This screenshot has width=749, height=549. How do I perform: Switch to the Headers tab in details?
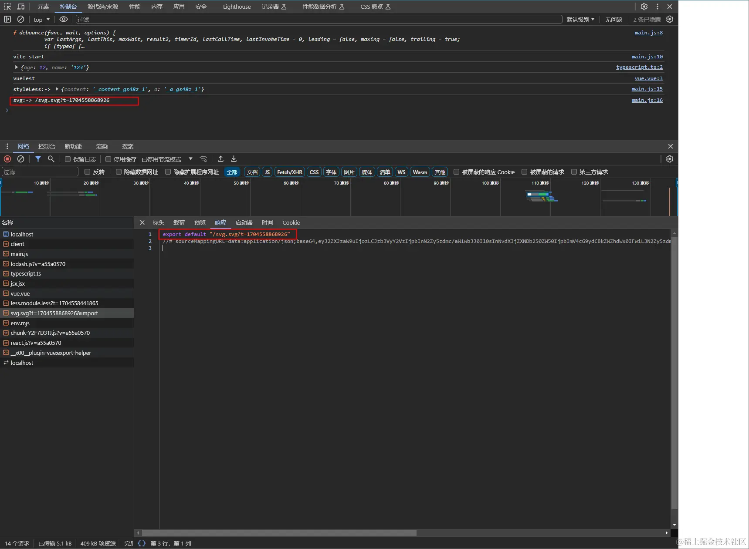[x=158, y=222]
